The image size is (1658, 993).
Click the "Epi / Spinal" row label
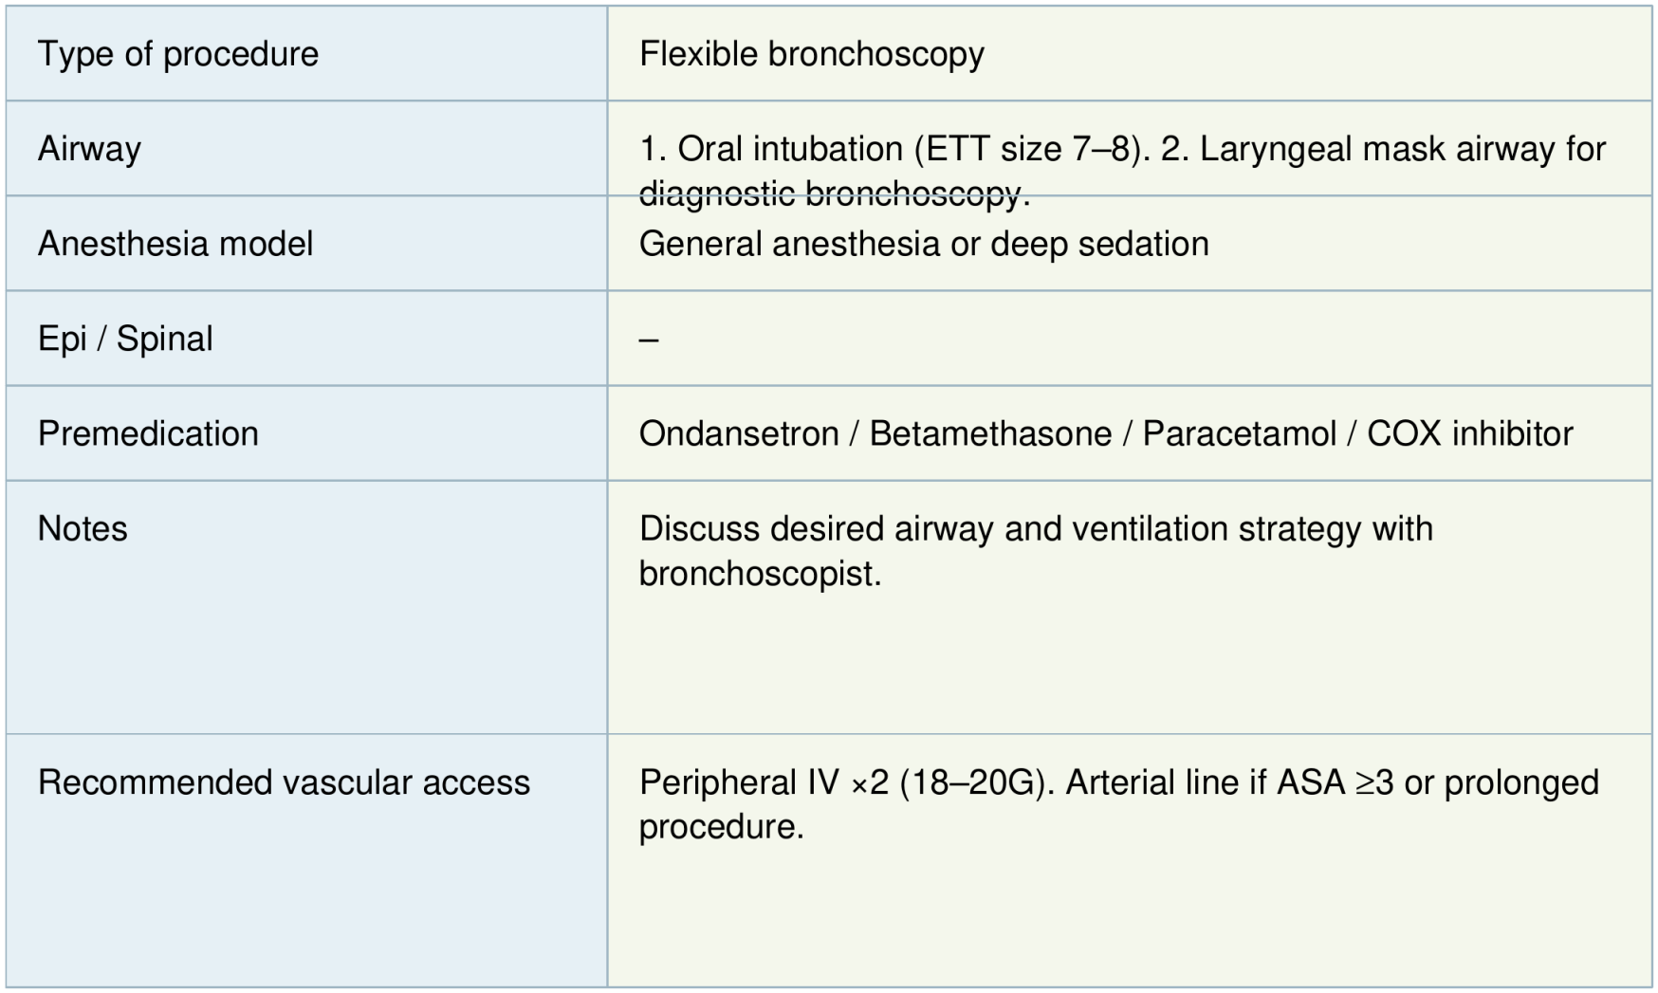125,339
